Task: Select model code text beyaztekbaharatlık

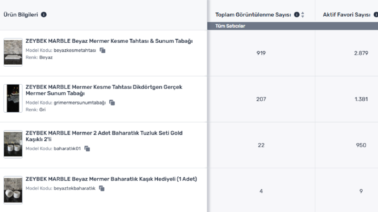Action: [74, 188]
